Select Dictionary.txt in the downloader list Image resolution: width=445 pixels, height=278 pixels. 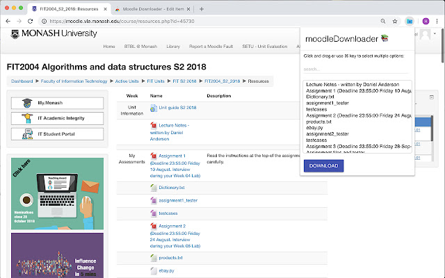[320, 97]
